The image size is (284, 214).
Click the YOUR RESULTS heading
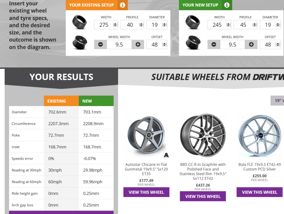pyautogui.click(x=61, y=77)
